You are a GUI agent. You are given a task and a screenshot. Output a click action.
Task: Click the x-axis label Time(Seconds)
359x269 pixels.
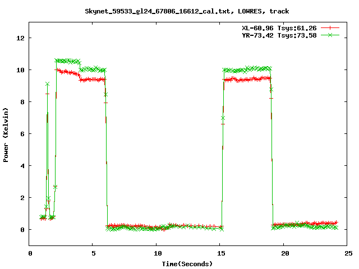point(187,264)
